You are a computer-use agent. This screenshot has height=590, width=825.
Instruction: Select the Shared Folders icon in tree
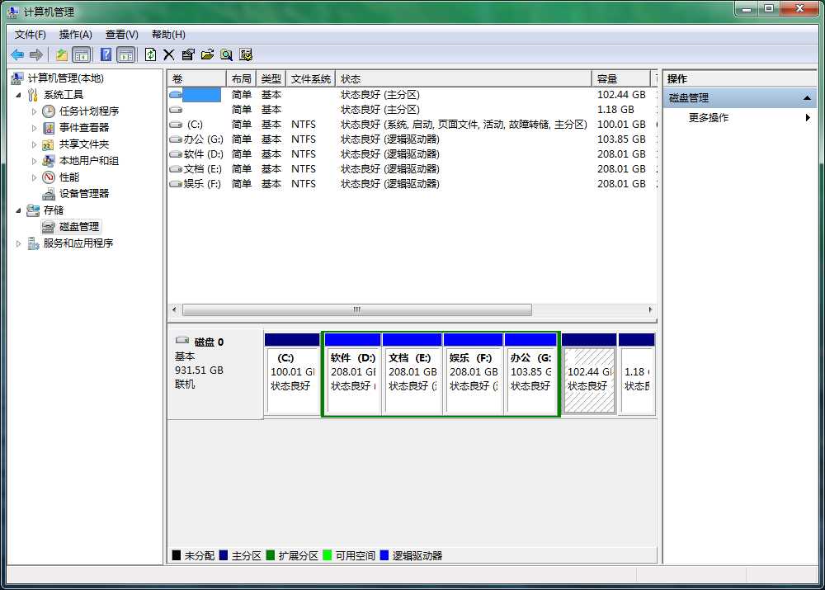pos(49,144)
